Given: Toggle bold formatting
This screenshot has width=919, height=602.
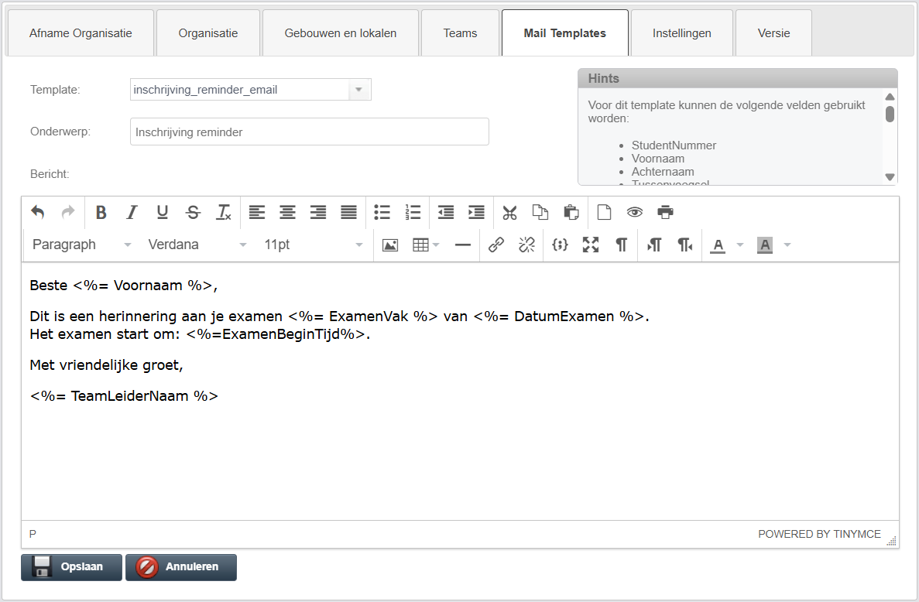Looking at the screenshot, I should pos(101,212).
